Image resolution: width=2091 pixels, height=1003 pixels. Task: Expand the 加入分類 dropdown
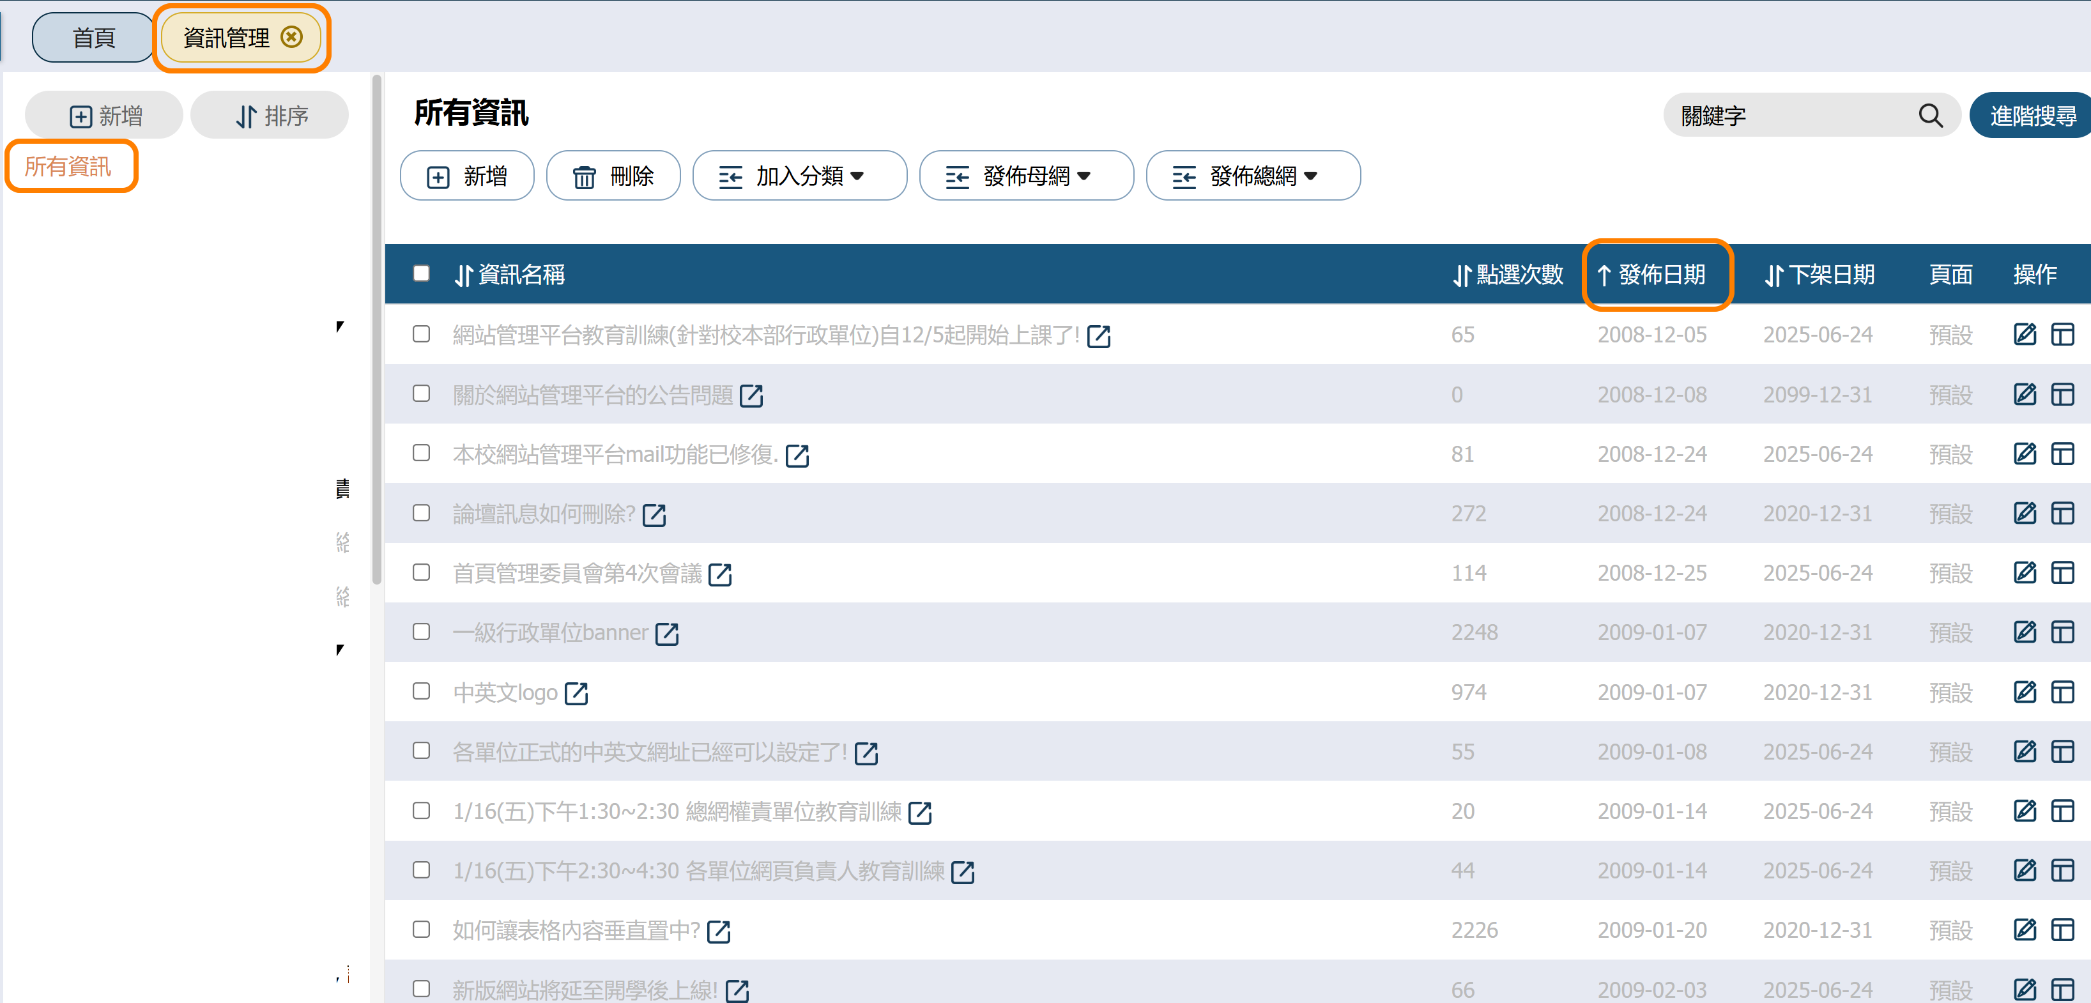(799, 176)
